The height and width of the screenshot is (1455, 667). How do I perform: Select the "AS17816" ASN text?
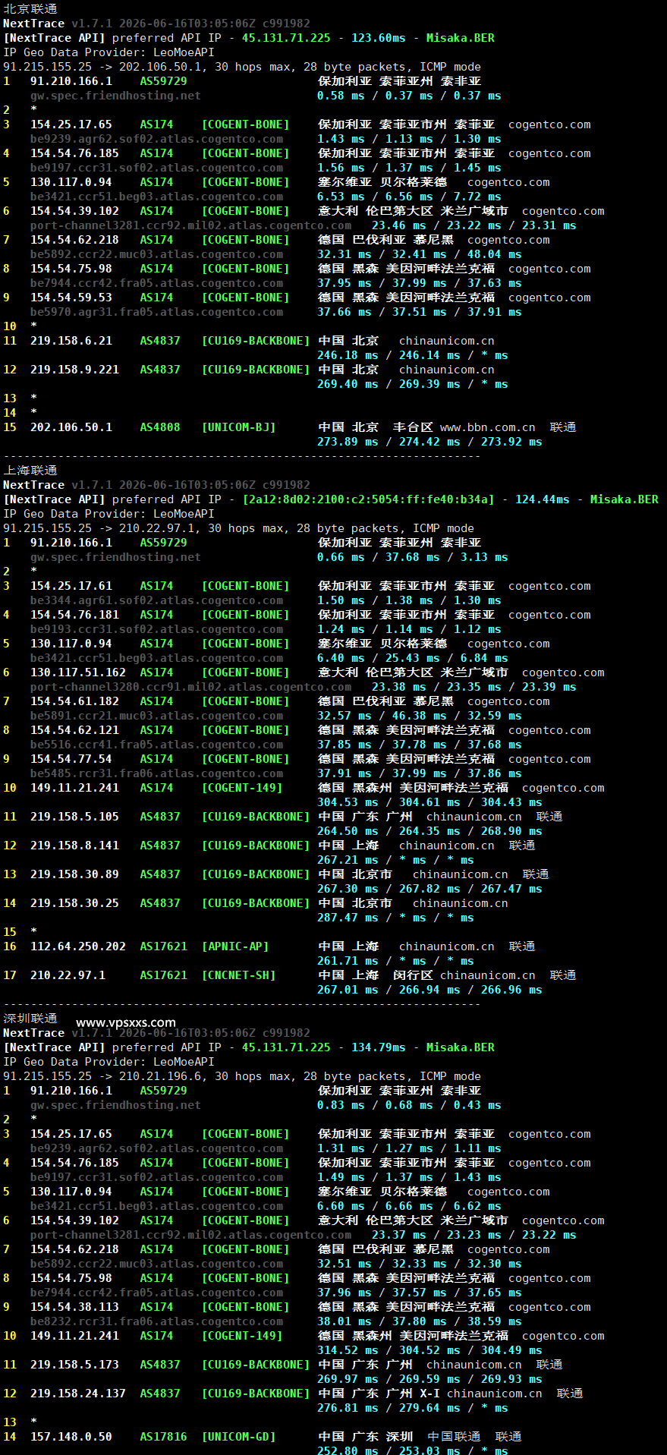tap(163, 1437)
